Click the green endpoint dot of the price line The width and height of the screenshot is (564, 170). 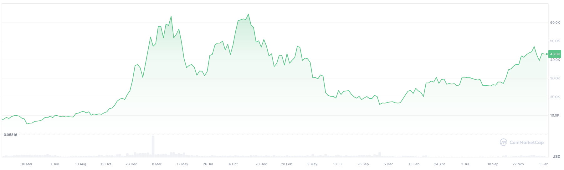[547, 54]
